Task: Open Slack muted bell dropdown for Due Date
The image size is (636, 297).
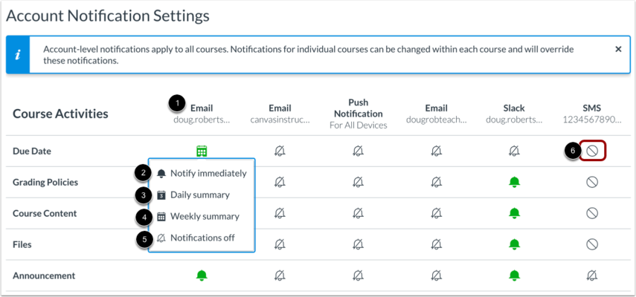Action: pyautogui.click(x=514, y=151)
